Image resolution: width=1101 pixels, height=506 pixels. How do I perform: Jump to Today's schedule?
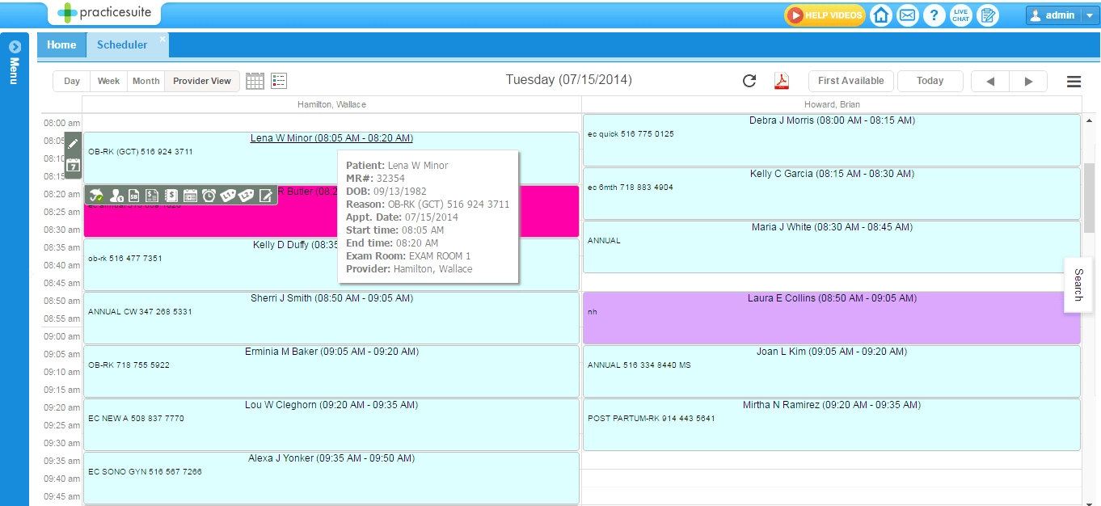930,81
